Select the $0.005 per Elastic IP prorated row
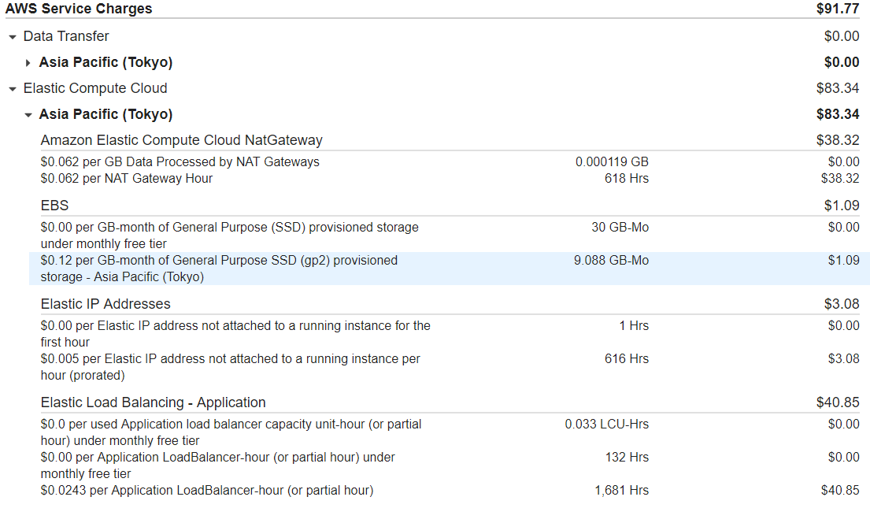This screenshot has width=870, height=508. click(x=450, y=367)
